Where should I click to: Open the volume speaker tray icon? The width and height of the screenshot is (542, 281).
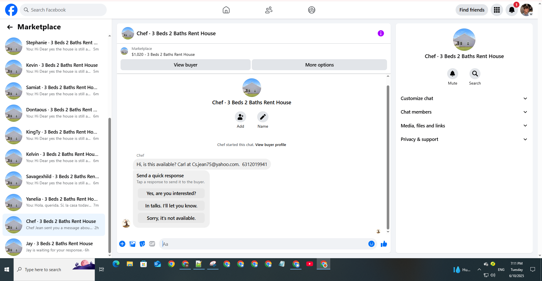point(493,275)
